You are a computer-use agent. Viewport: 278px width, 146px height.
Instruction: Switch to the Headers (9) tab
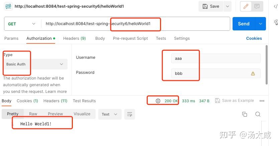[x=75, y=38]
